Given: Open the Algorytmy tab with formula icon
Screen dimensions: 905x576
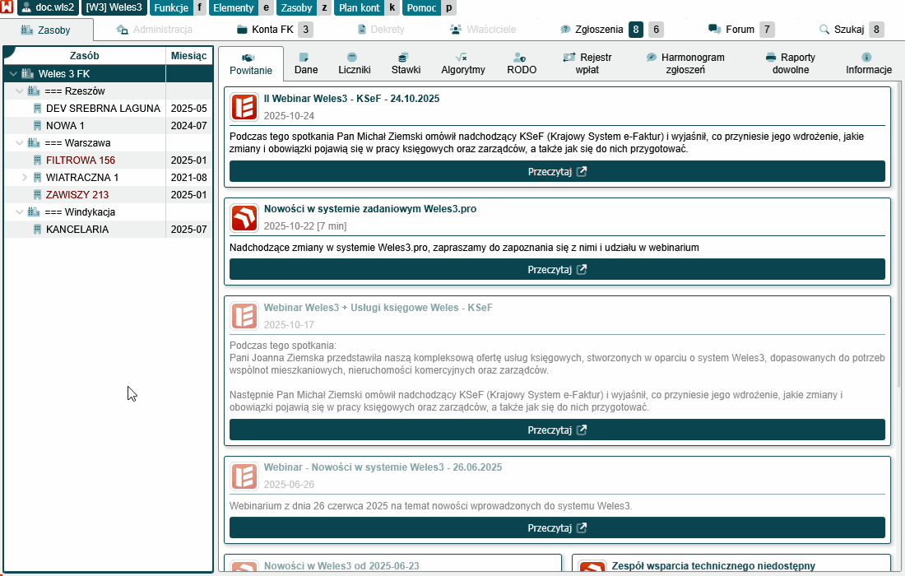Looking at the screenshot, I should point(462,63).
